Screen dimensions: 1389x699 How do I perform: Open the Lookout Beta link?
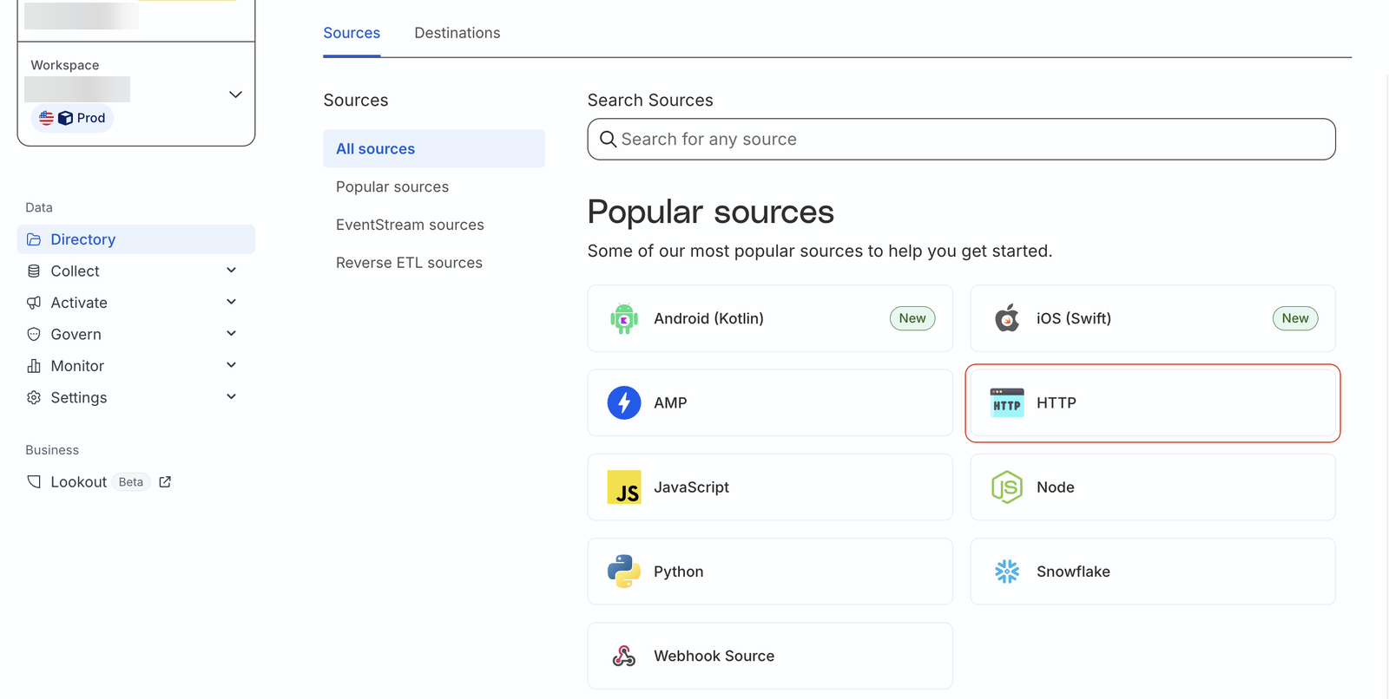point(99,481)
